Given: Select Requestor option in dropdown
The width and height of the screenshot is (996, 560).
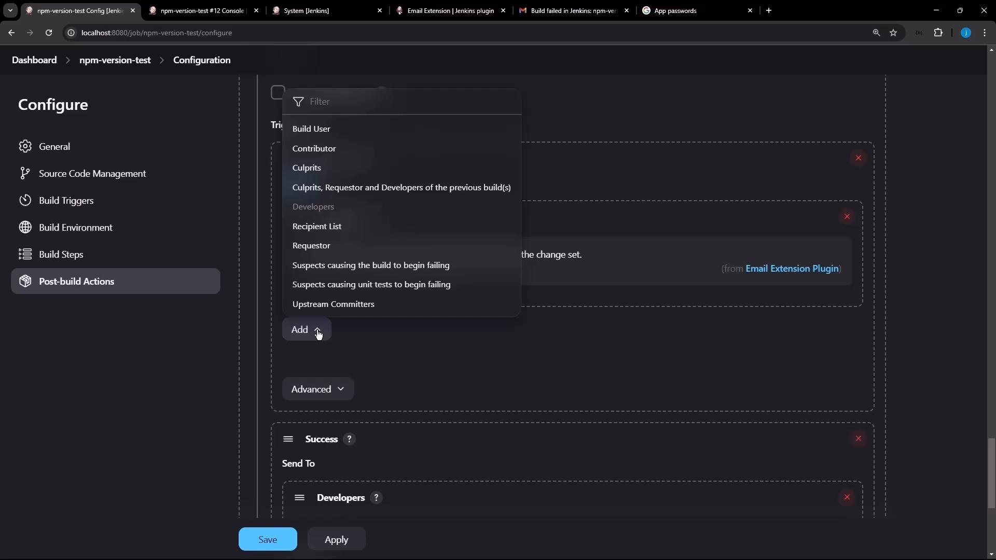Looking at the screenshot, I should (x=402, y=245).
